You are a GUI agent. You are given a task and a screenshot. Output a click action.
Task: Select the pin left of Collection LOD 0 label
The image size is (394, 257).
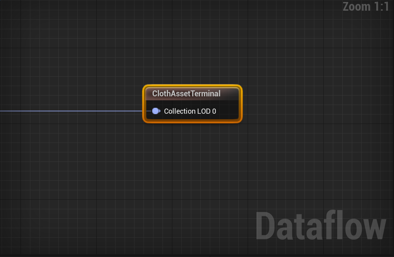click(x=156, y=111)
